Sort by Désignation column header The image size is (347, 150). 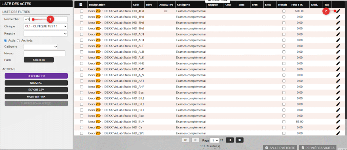pos(97,5)
